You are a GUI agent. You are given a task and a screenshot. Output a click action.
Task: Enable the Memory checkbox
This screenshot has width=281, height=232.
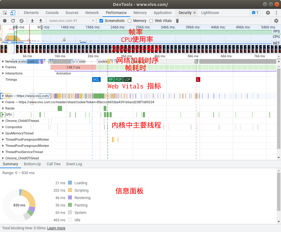tap(130, 21)
